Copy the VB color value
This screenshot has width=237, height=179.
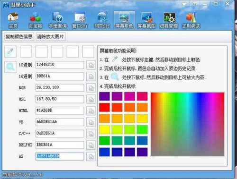click(x=91, y=122)
